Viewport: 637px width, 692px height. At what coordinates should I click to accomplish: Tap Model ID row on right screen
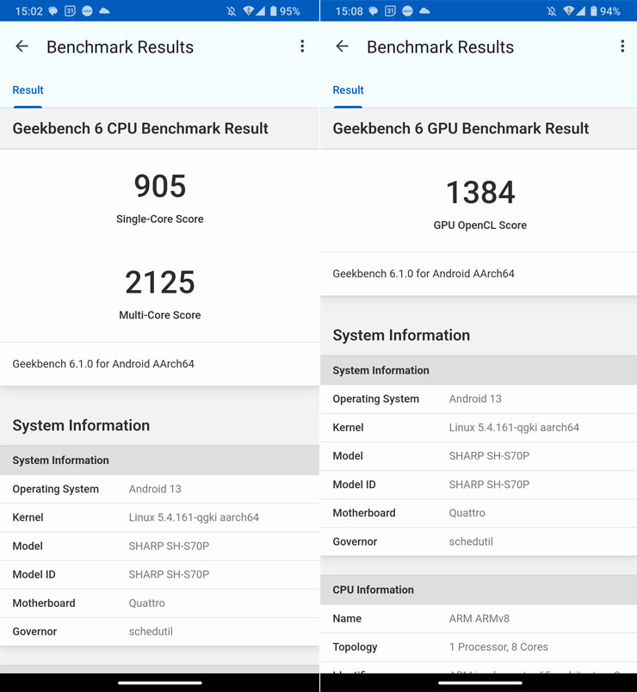point(479,485)
